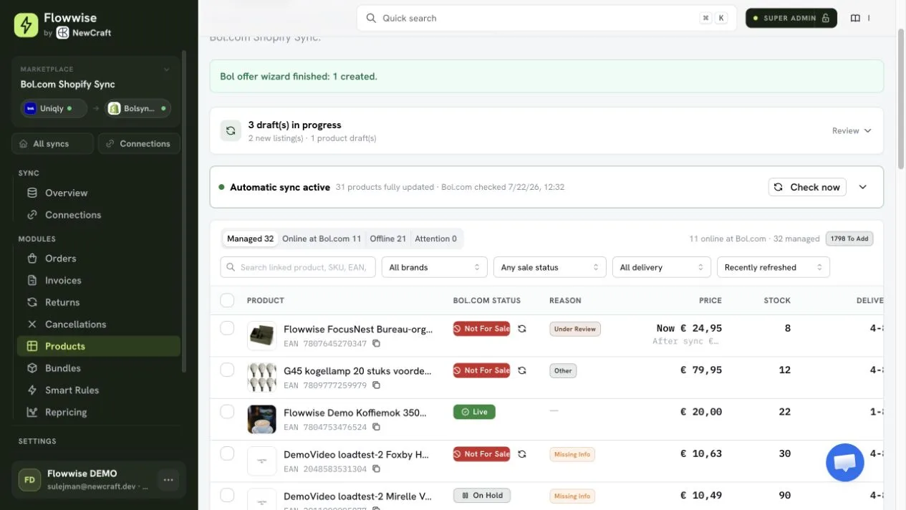Switch to the Managed 32 tab
Screen dimensions: 906x510
pos(250,239)
